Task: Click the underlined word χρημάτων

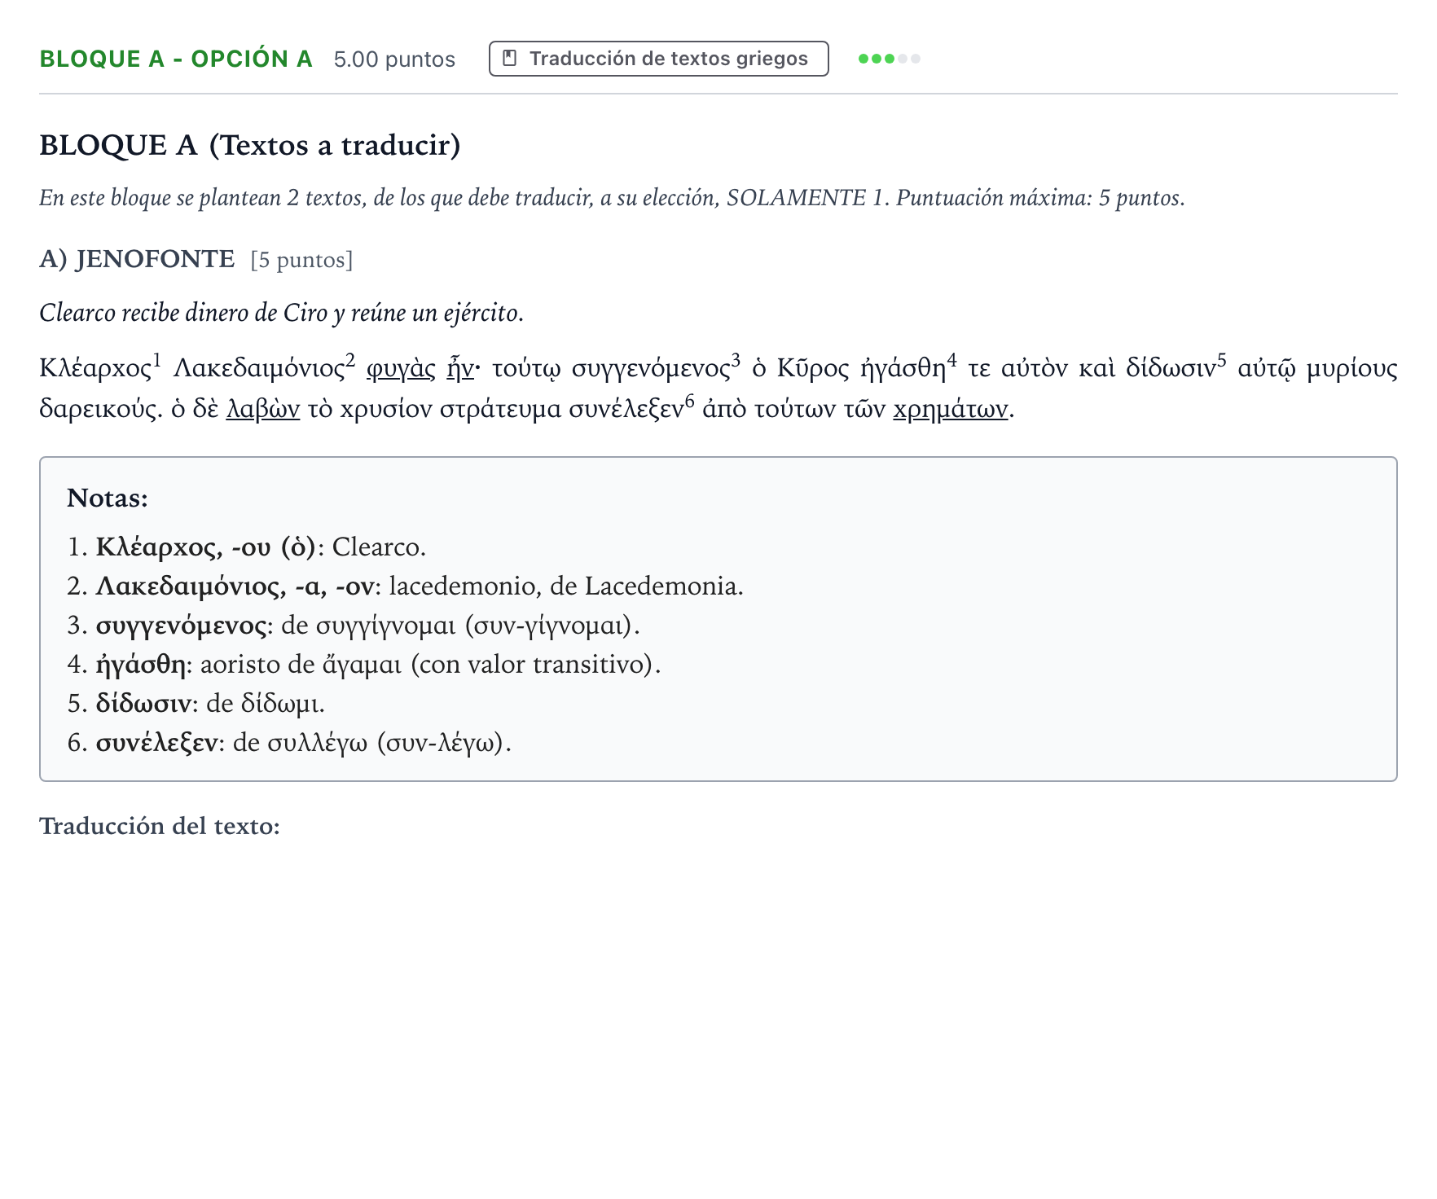Action: 951,408
